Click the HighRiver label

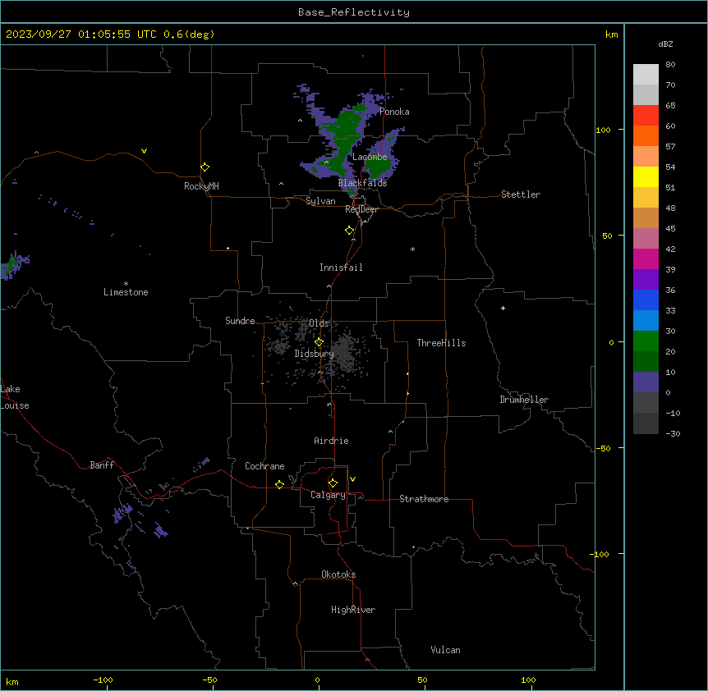coord(353,610)
